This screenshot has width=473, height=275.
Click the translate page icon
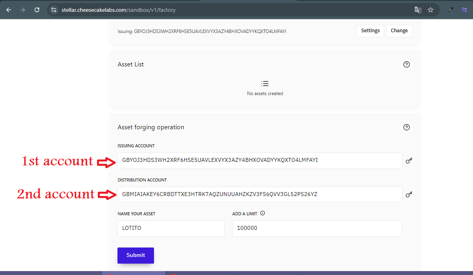click(x=418, y=10)
